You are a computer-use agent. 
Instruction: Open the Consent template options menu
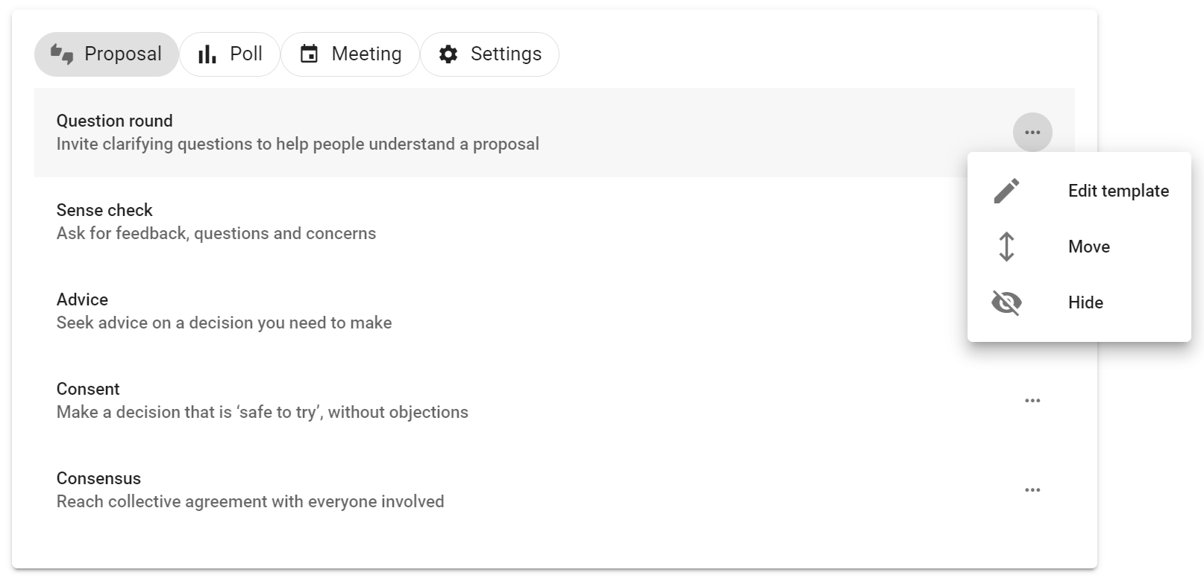pyautogui.click(x=1032, y=400)
